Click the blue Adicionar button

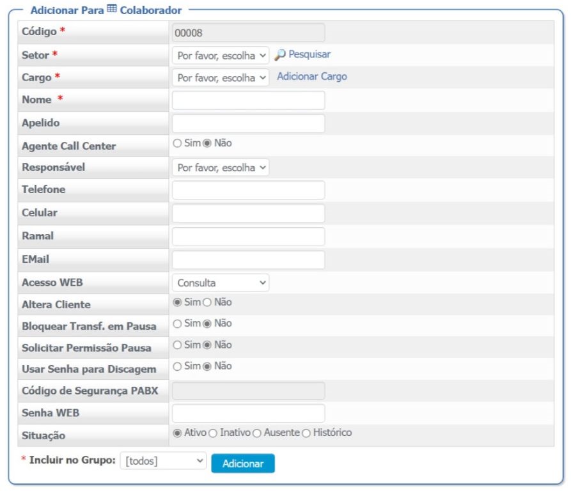coord(243,464)
